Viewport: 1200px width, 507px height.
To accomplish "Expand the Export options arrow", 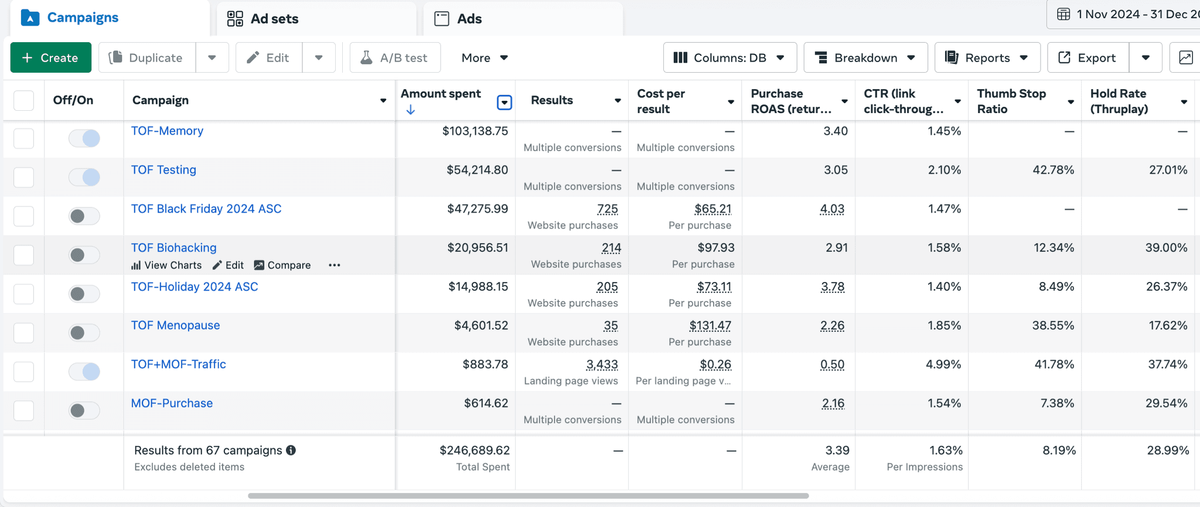I will click(x=1146, y=57).
